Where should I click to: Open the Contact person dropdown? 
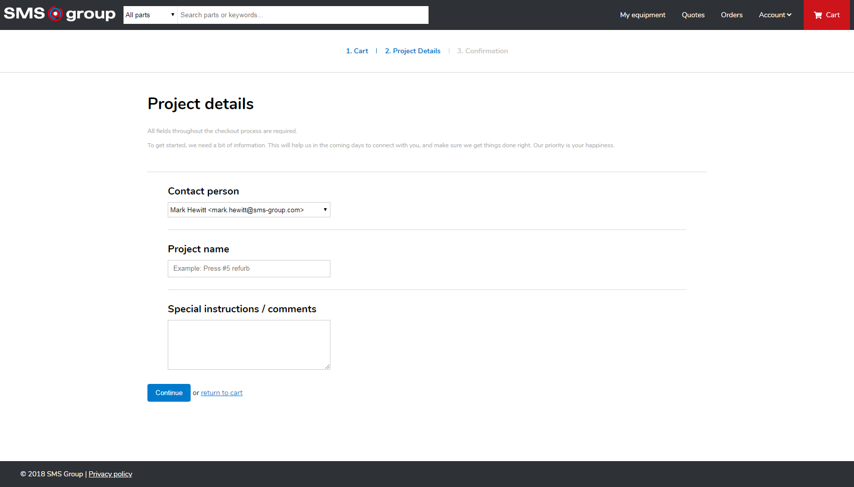tap(249, 210)
